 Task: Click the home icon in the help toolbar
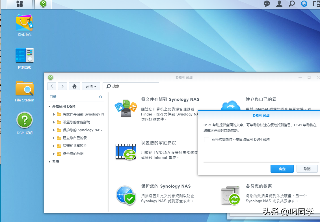click(74, 86)
